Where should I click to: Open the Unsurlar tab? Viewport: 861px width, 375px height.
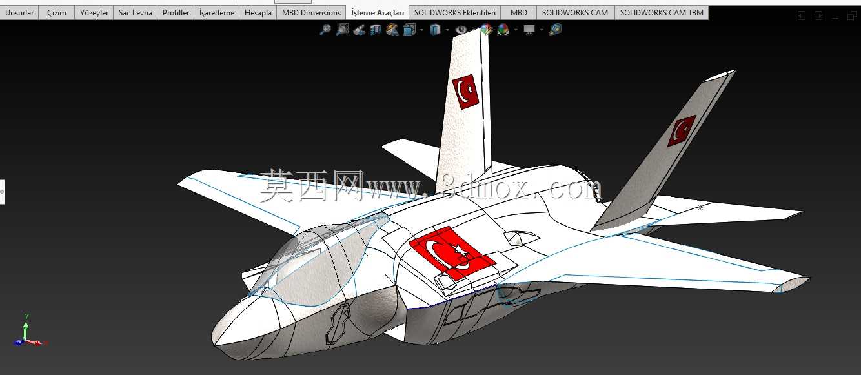(19, 12)
